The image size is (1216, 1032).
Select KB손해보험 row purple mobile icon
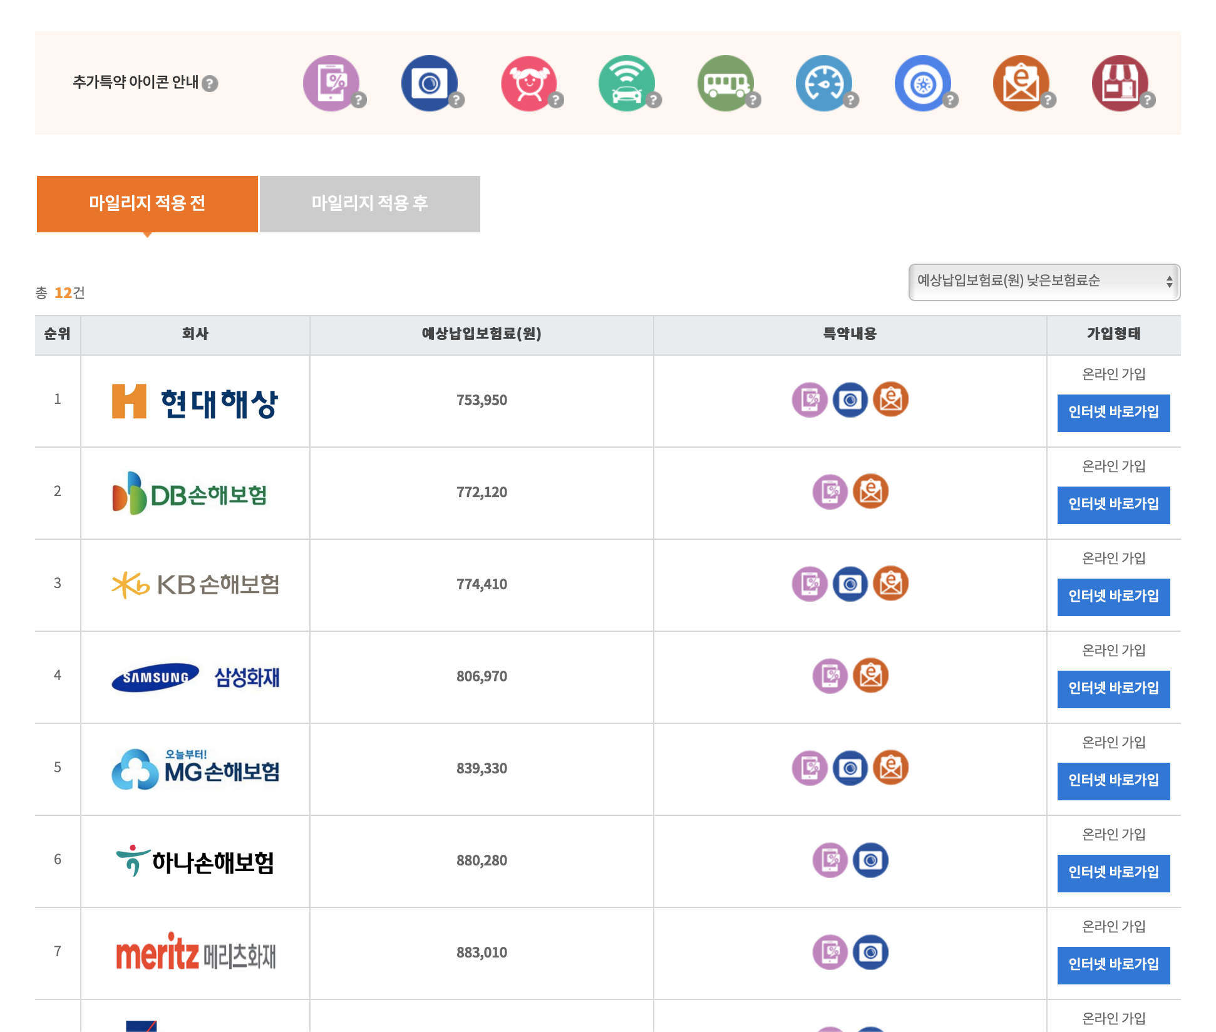tap(810, 584)
